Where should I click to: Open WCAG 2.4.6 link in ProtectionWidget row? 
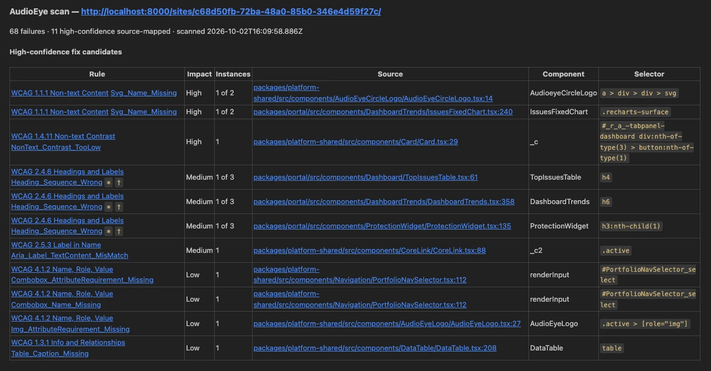pyautogui.click(x=67, y=220)
